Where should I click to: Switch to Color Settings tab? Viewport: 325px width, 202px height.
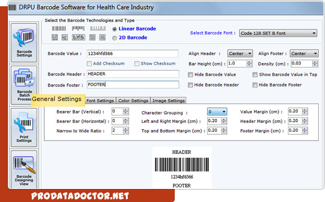pos(133,100)
